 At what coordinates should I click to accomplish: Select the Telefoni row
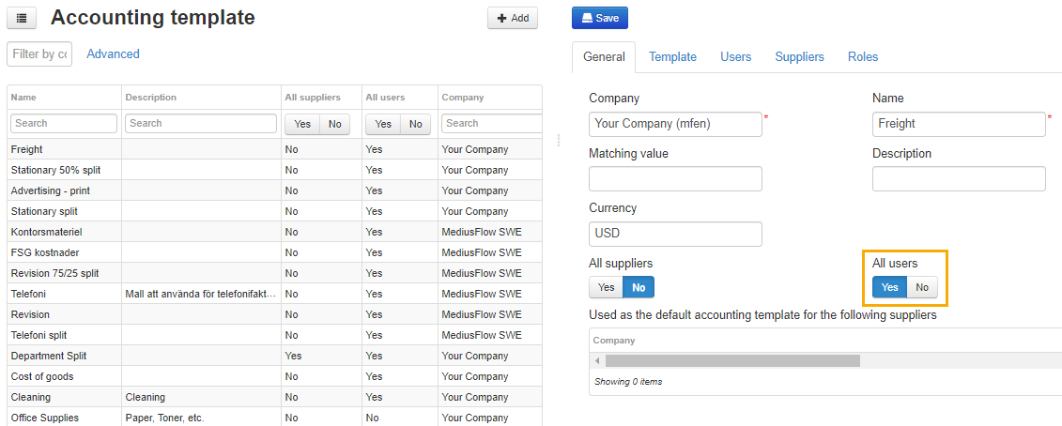click(274, 294)
